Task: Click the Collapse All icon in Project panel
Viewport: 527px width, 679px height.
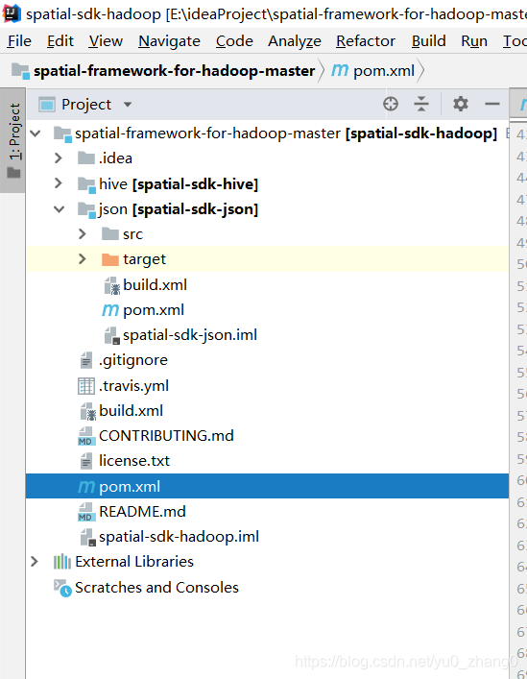Action: coord(421,104)
